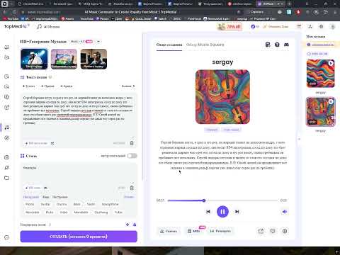
Task: Choose the Drums instrument tag
Action: tap(62, 204)
